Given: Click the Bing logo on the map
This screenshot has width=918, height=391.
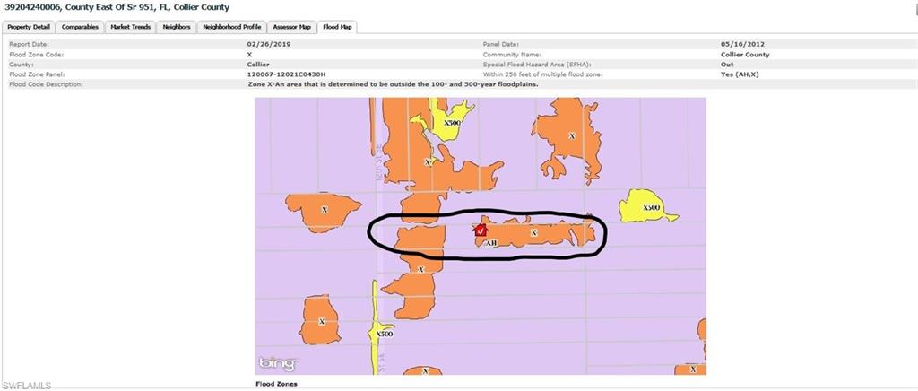Looking at the screenshot, I should tap(277, 363).
